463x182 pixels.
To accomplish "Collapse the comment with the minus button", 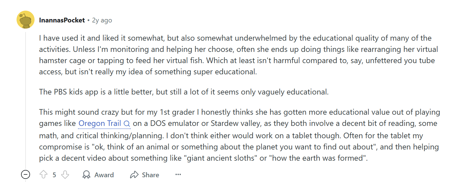I will point(26,174).
